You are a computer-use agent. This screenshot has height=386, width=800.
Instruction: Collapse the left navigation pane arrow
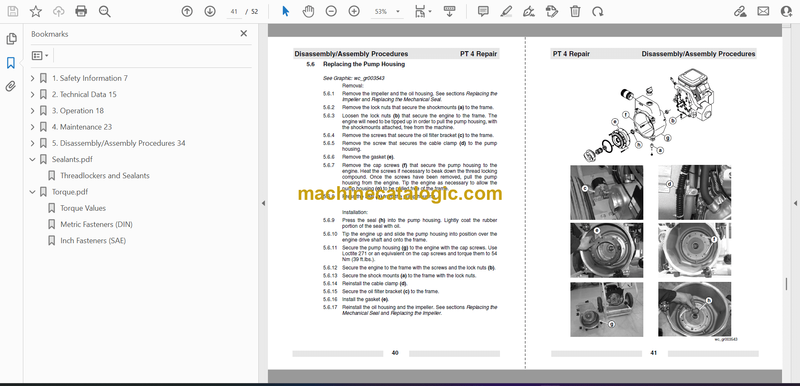pyautogui.click(x=263, y=203)
